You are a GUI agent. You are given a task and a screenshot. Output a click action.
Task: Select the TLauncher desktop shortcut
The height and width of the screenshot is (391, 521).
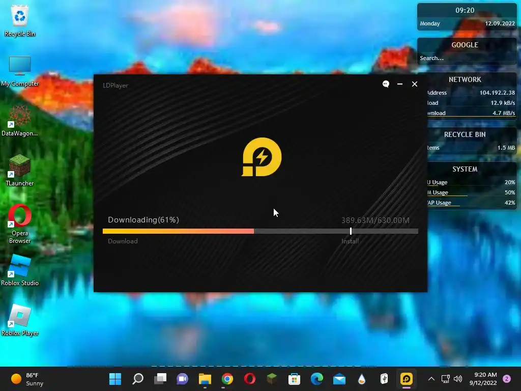click(x=20, y=171)
